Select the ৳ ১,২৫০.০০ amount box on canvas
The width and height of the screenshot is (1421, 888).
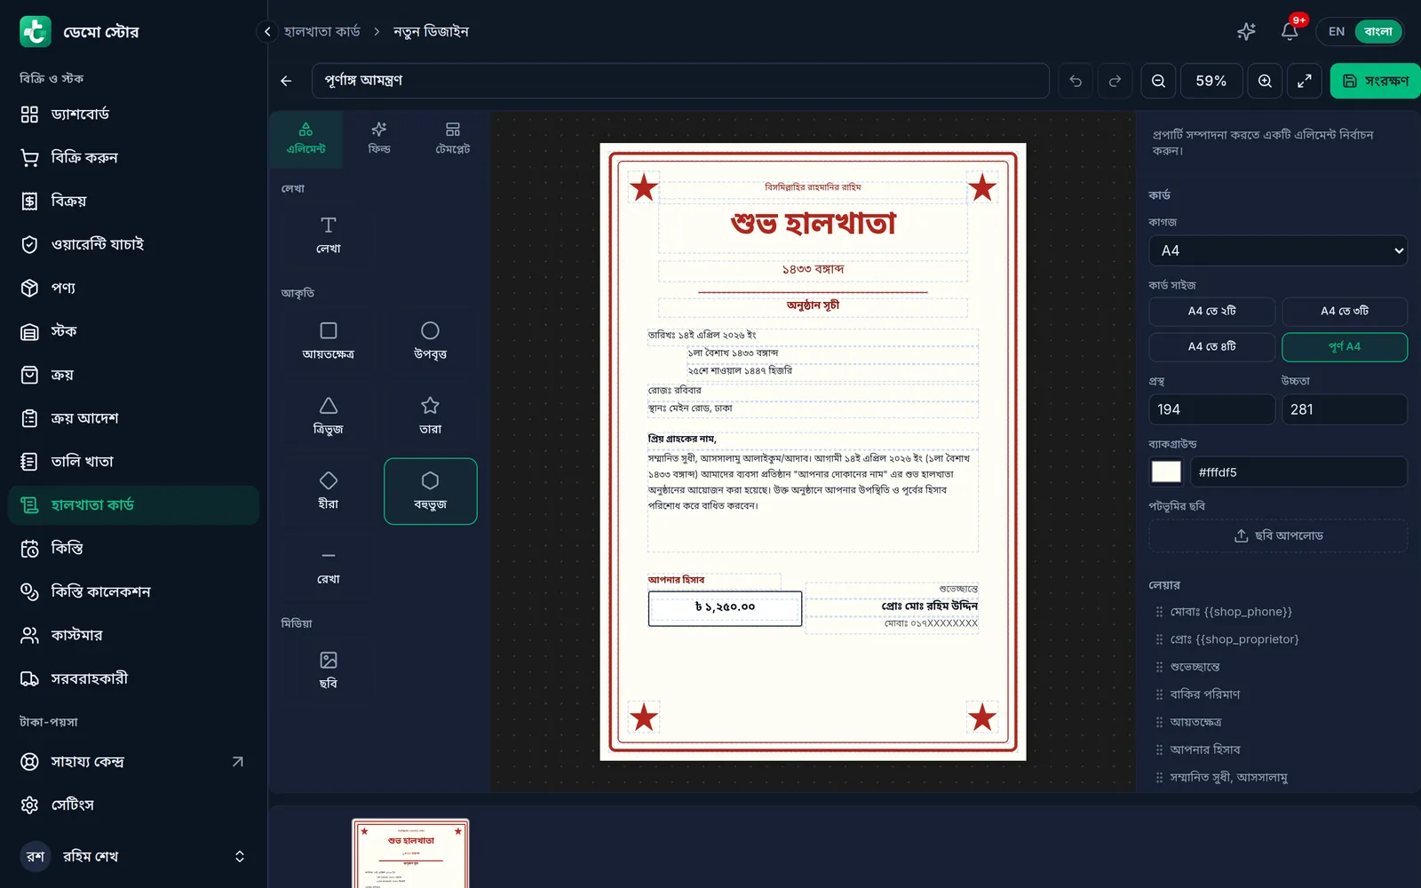point(725,608)
